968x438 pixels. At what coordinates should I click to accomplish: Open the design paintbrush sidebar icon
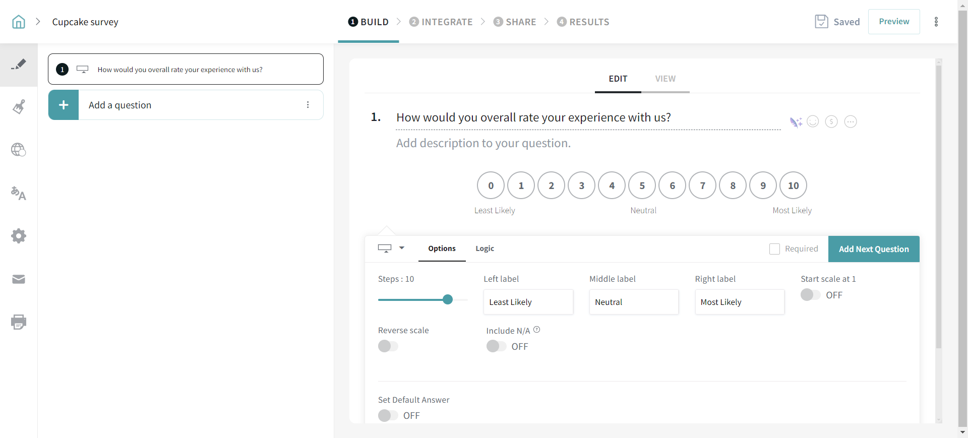click(x=19, y=107)
